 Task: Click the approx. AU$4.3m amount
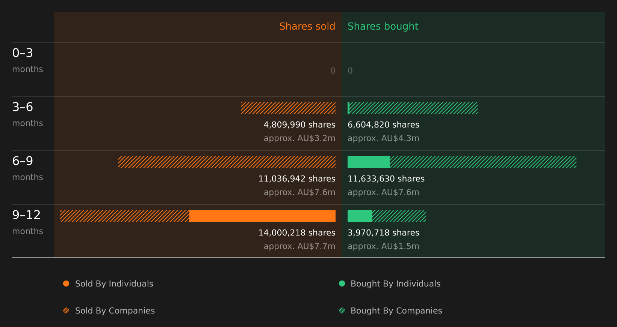click(x=383, y=138)
